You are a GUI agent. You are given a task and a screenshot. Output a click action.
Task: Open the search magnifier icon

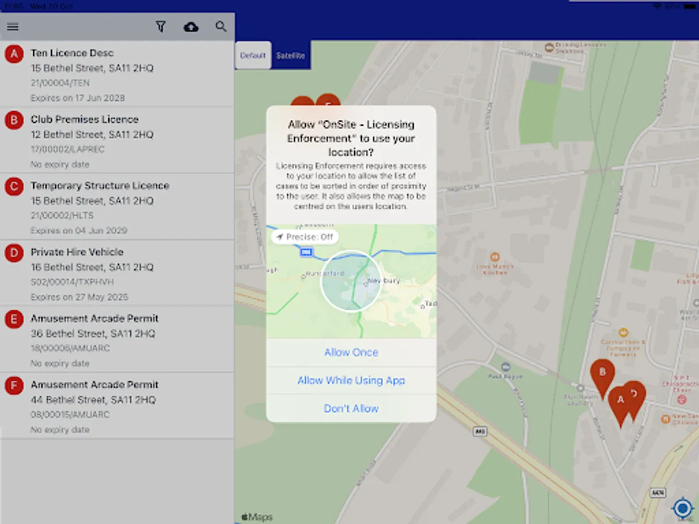pos(221,27)
